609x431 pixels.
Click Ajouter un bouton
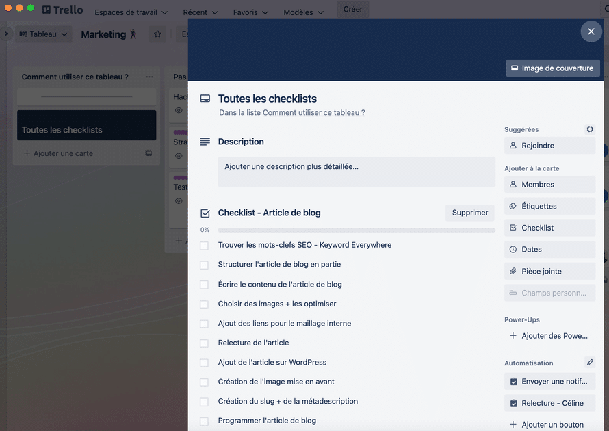click(549, 425)
